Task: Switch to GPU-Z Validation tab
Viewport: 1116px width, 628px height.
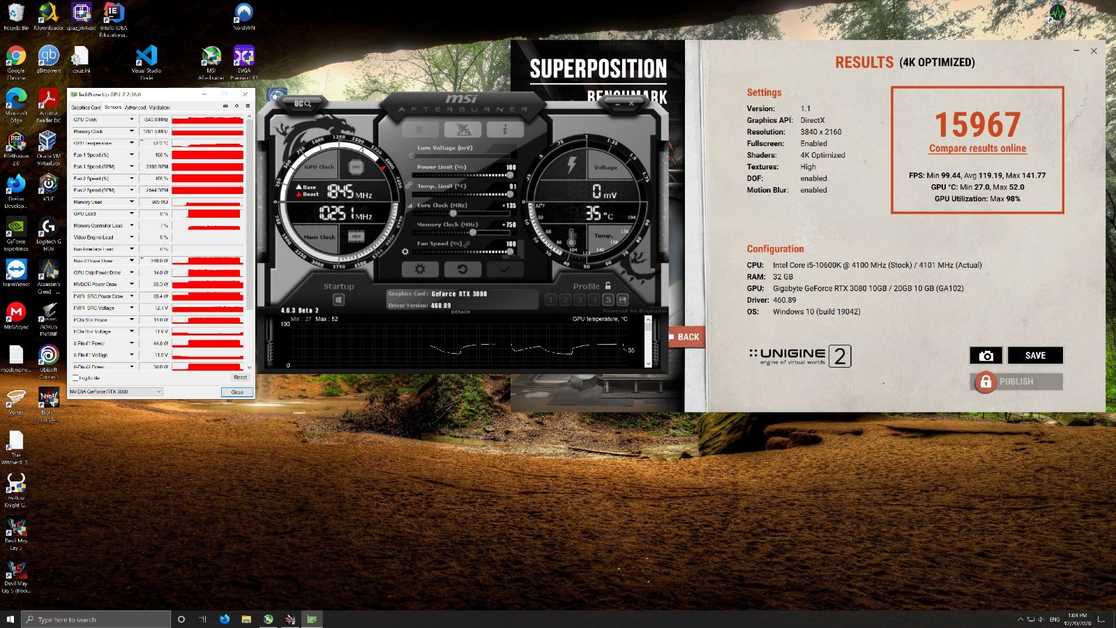Action: pyautogui.click(x=160, y=107)
